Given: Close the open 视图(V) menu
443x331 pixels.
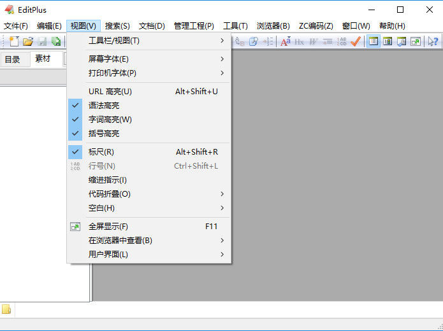Looking at the screenshot, I should (x=84, y=26).
